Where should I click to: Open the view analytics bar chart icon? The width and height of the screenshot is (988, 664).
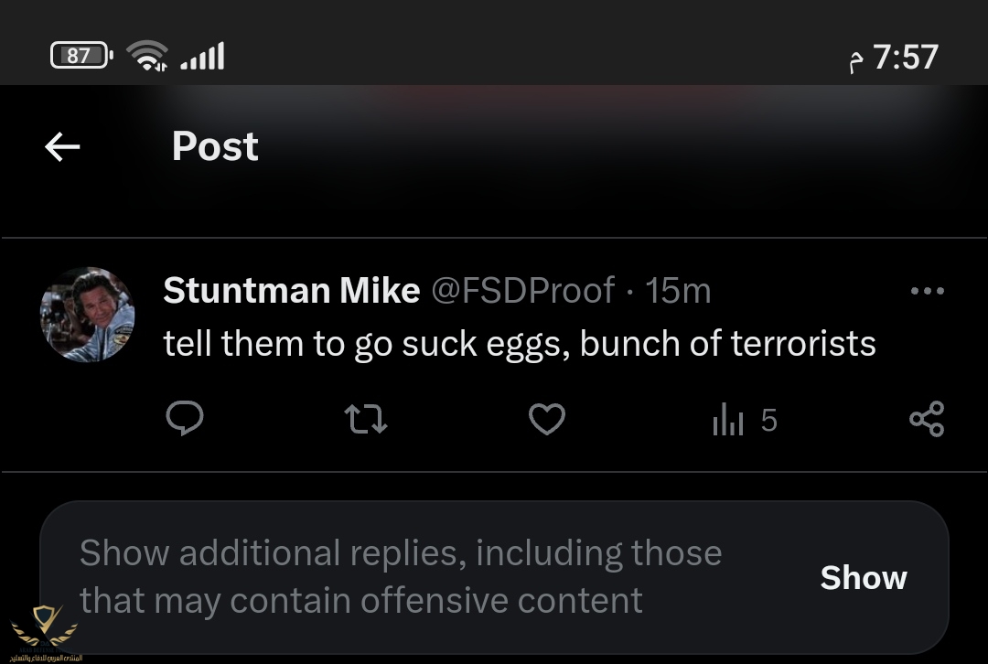click(727, 421)
